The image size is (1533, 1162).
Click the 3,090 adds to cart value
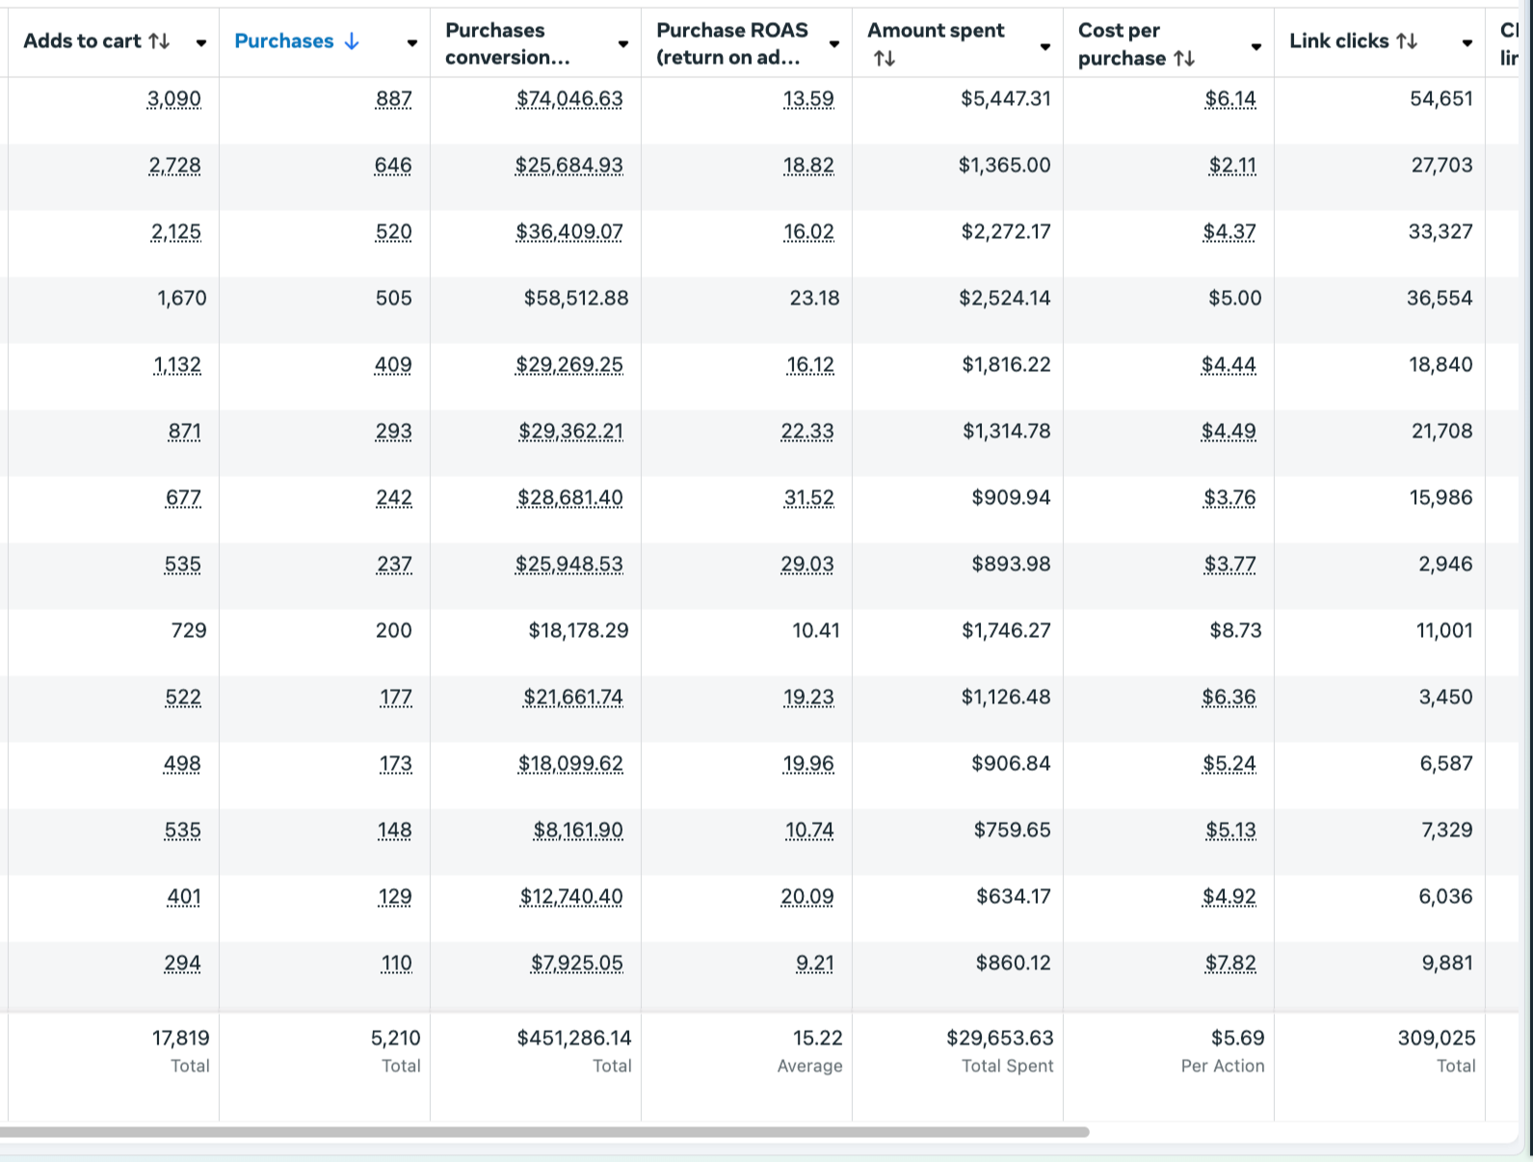pos(174,99)
